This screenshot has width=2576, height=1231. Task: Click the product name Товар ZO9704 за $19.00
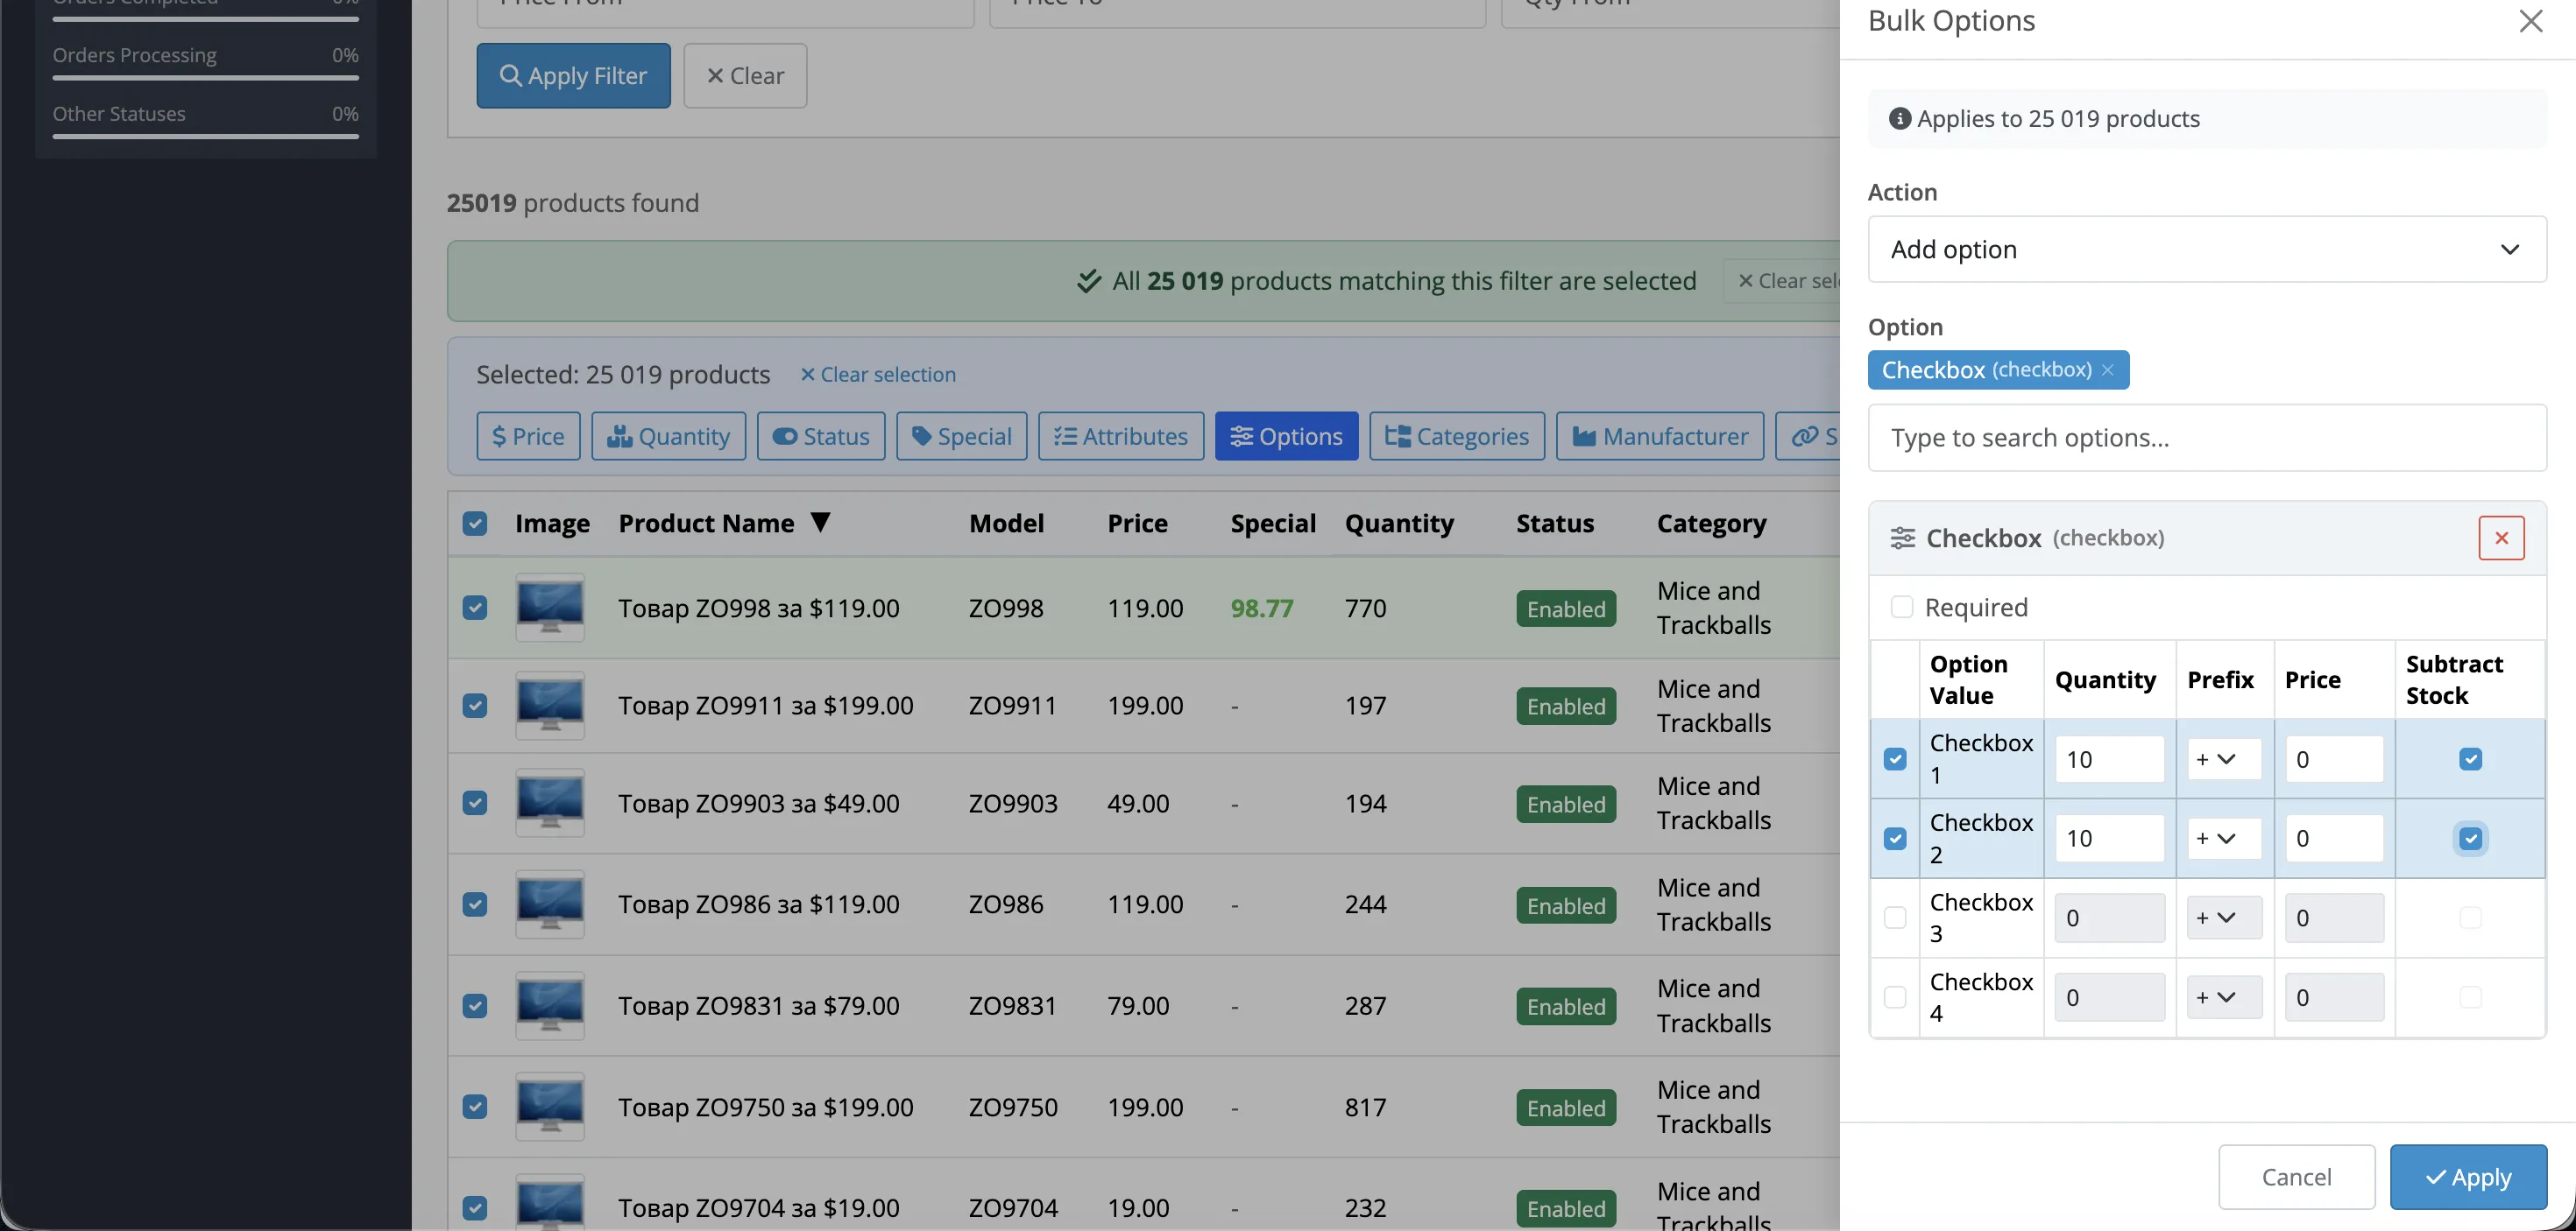[759, 1208]
